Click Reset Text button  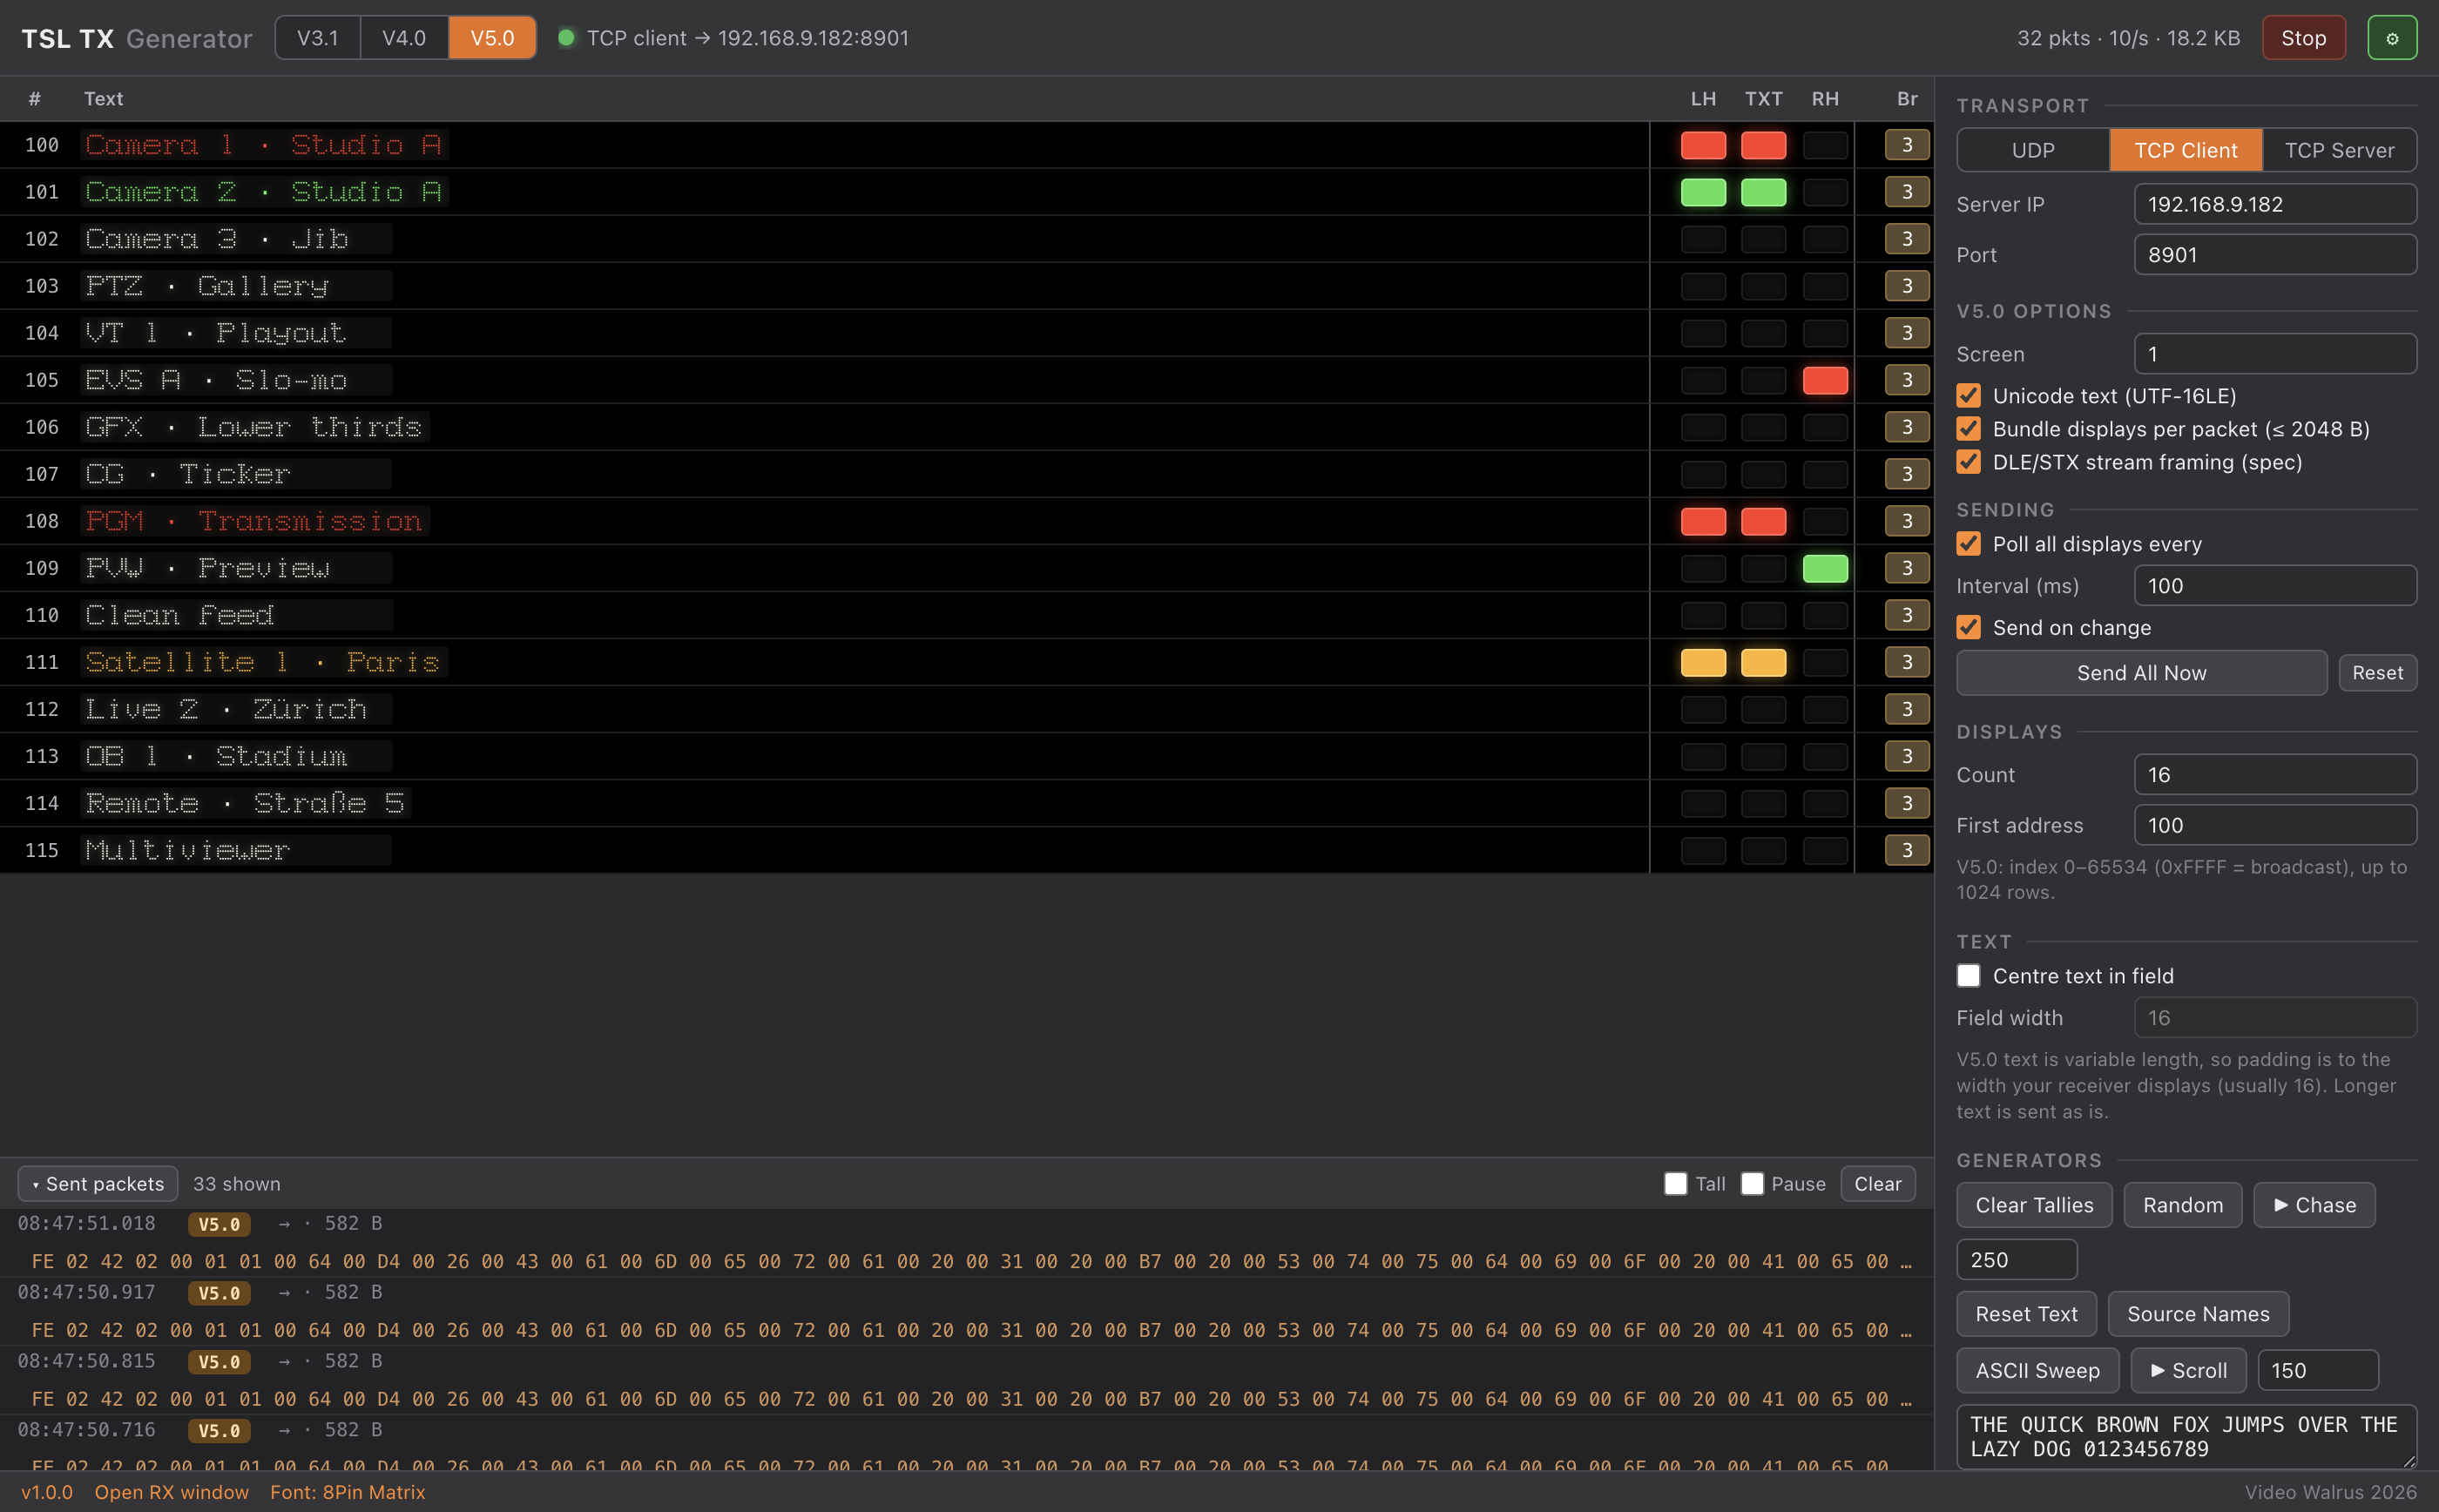[2026, 1314]
